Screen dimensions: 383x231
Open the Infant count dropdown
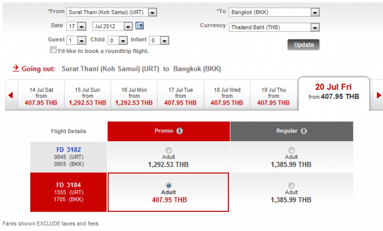pyautogui.click(x=164, y=40)
